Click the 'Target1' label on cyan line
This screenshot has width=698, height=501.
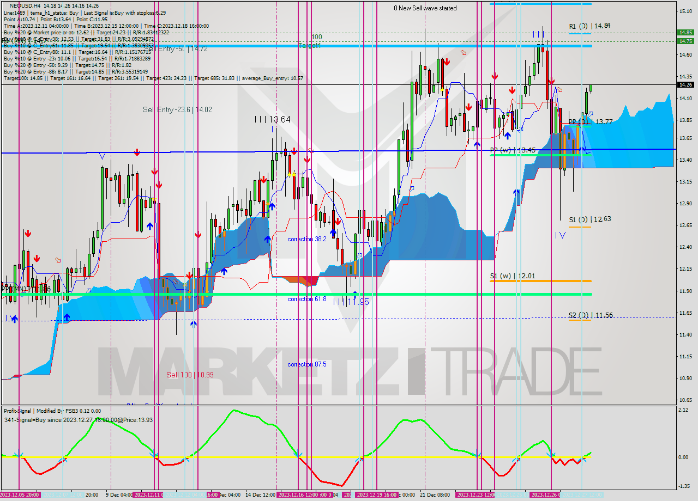coord(309,46)
